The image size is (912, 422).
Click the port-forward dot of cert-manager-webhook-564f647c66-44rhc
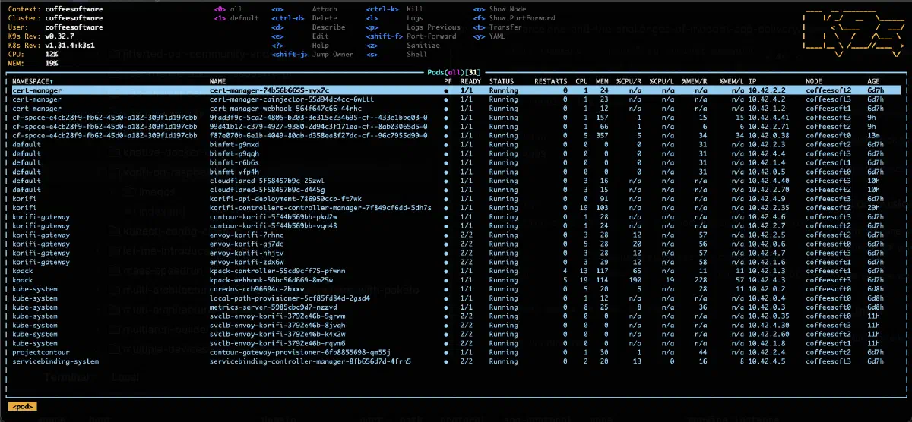click(x=447, y=108)
